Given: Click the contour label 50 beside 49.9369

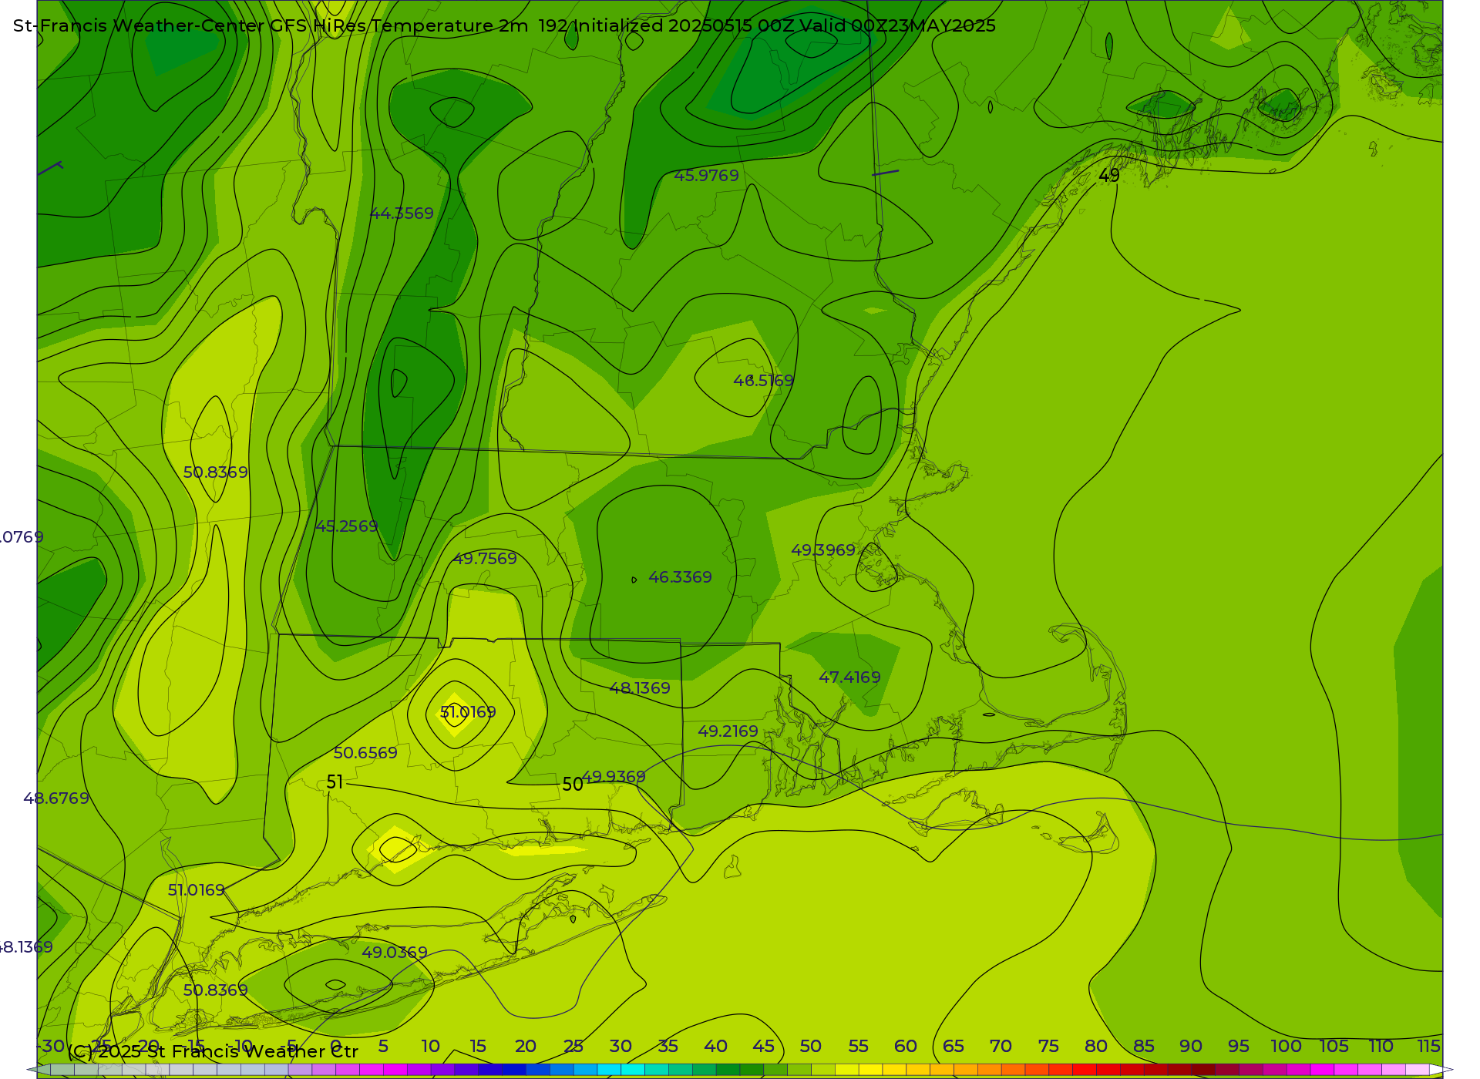Looking at the screenshot, I should (573, 785).
